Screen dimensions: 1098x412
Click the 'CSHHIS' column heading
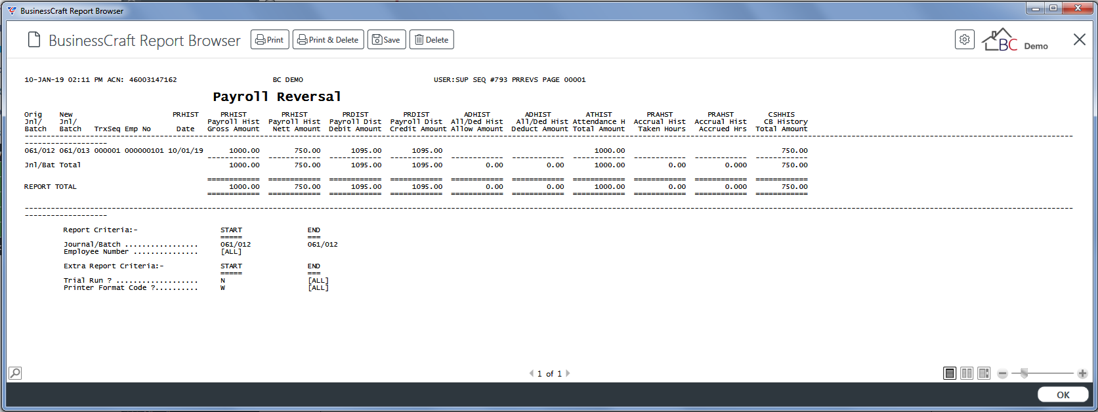click(x=782, y=115)
